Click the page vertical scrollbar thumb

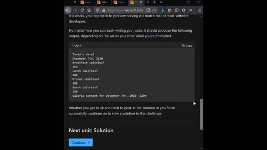click(202, 115)
